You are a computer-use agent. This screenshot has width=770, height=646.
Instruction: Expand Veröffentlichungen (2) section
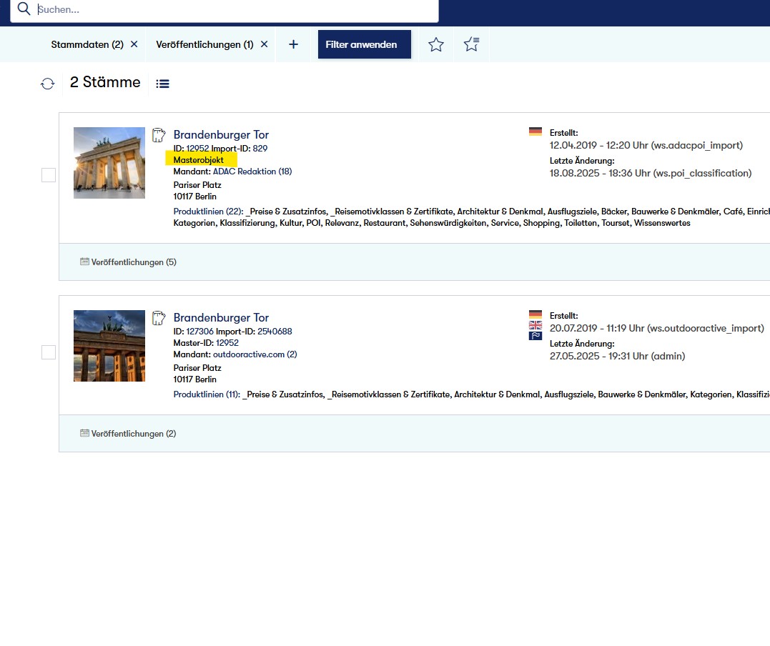click(129, 434)
